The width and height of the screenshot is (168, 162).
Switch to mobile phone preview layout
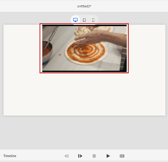coord(93,20)
